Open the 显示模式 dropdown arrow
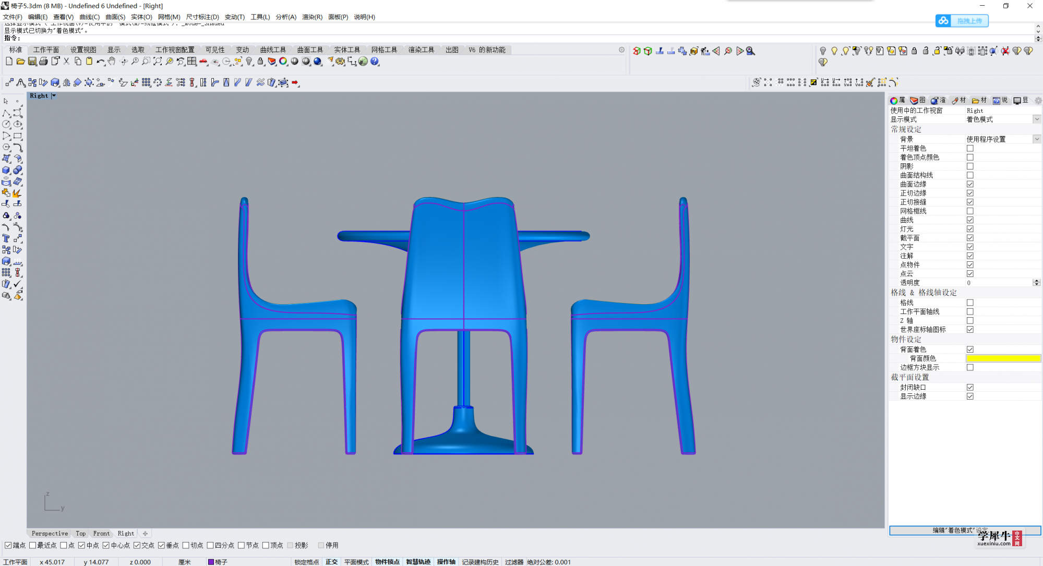 pos(1037,119)
